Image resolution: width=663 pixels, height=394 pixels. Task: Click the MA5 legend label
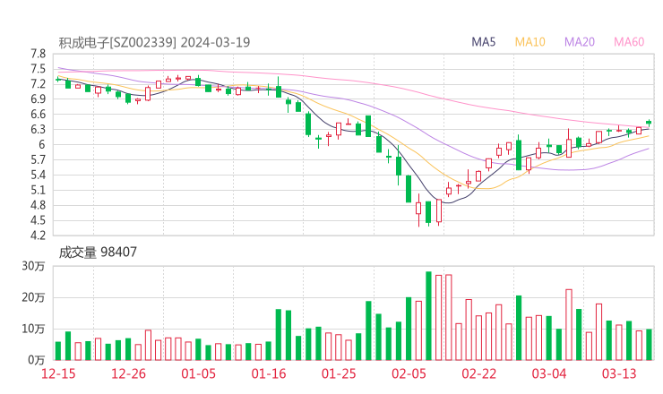(x=483, y=42)
